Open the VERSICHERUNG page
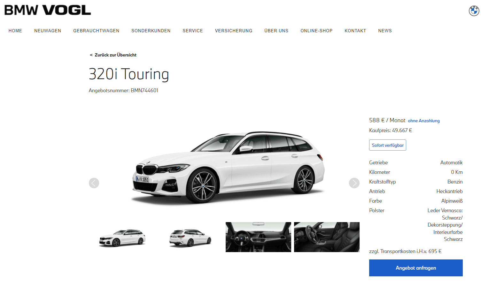 234,31
